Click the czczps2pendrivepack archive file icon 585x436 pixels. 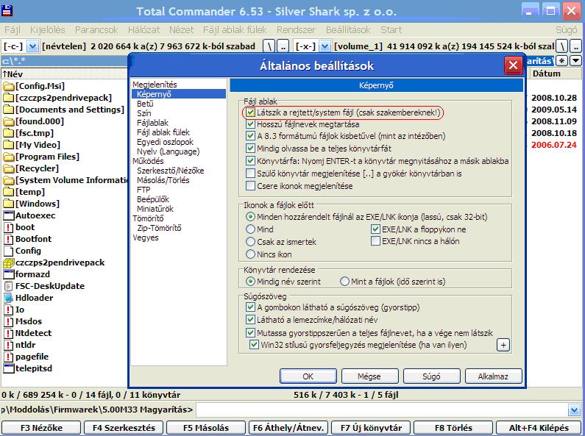tap(9, 262)
